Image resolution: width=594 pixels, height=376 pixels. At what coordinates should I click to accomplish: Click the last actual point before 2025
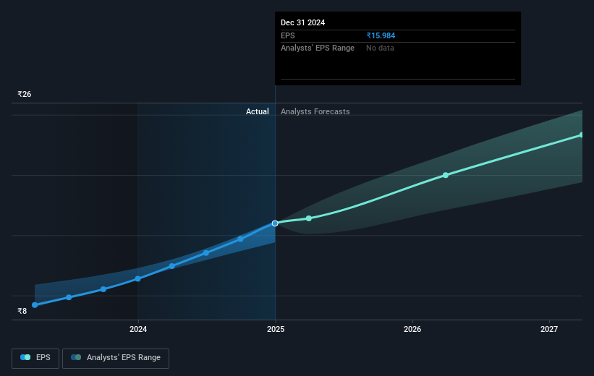point(240,239)
